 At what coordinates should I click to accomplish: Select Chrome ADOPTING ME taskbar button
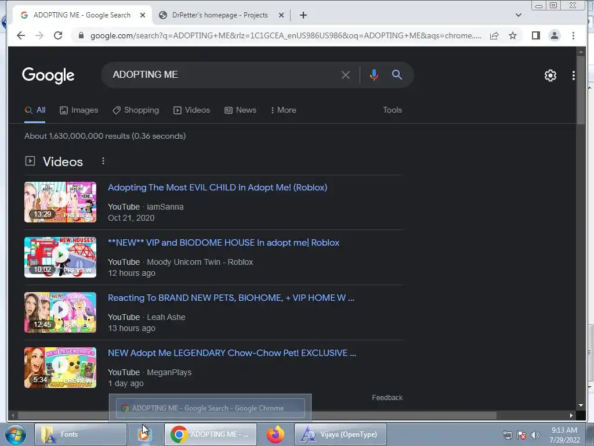pyautogui.click(x=211, y=434)
